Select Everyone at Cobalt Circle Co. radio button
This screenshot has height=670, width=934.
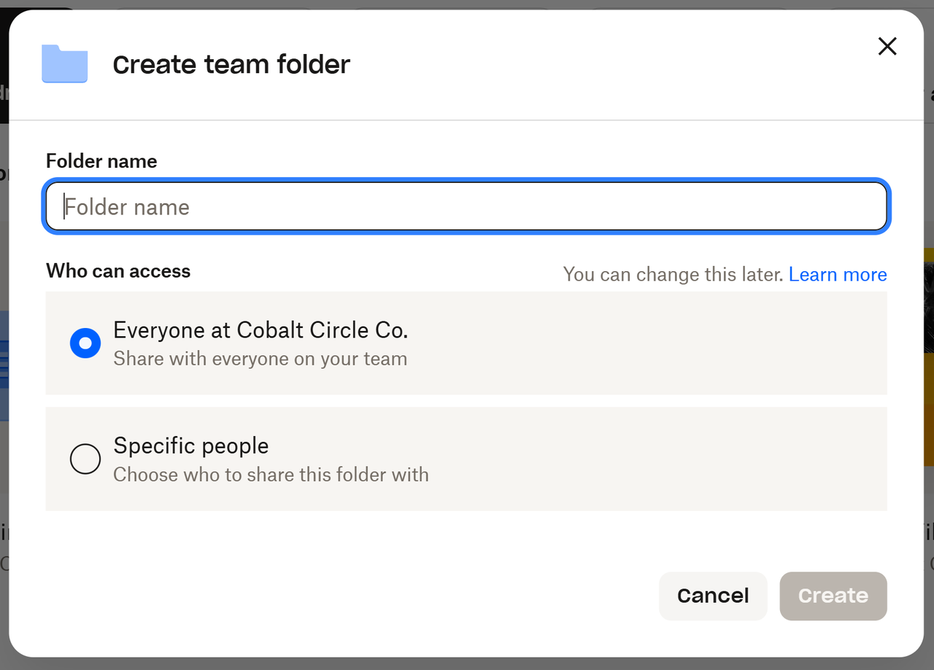tap(85, 343)
